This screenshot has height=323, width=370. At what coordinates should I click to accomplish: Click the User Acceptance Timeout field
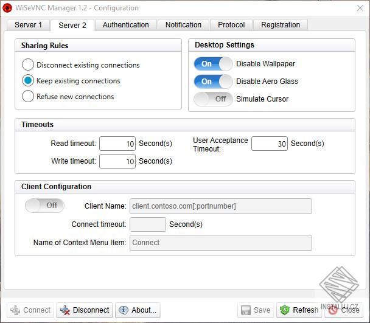point(270,144)
